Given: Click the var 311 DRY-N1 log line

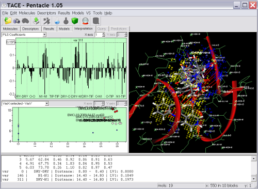Looking at the screenshot, I should point(68,180).
